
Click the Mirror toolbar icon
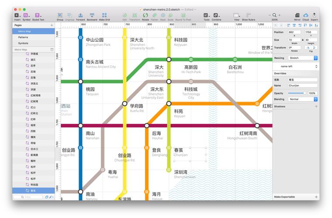(x=297, y=15)
